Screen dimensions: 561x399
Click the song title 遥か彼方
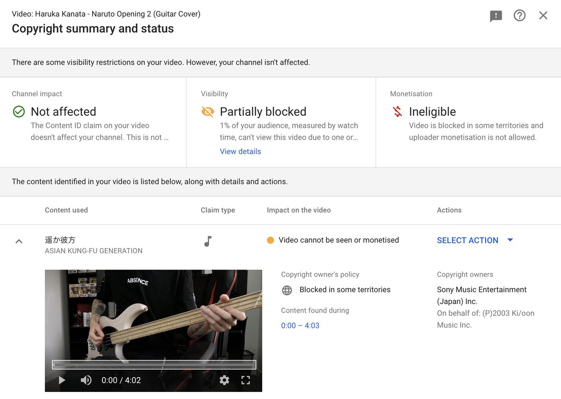60,240
